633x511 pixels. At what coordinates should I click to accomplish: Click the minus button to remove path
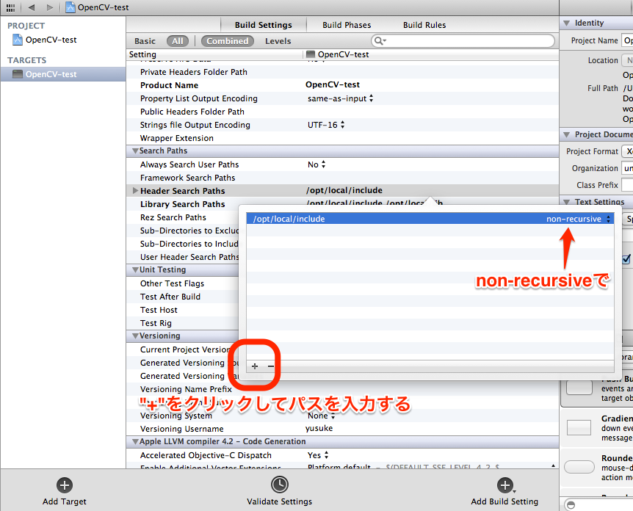pos(271,366)
